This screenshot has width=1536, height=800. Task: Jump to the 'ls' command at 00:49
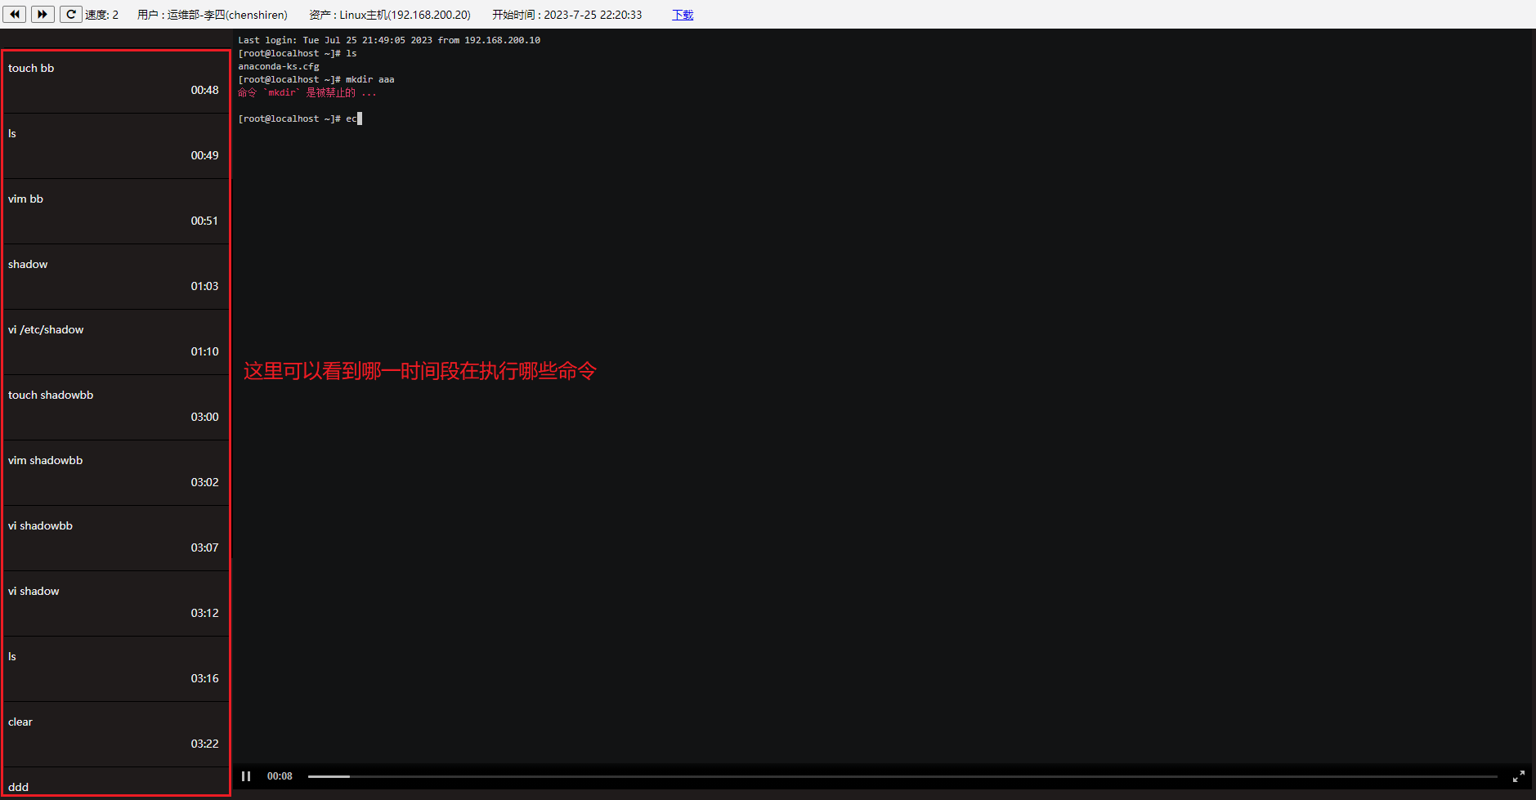[116, 146]
